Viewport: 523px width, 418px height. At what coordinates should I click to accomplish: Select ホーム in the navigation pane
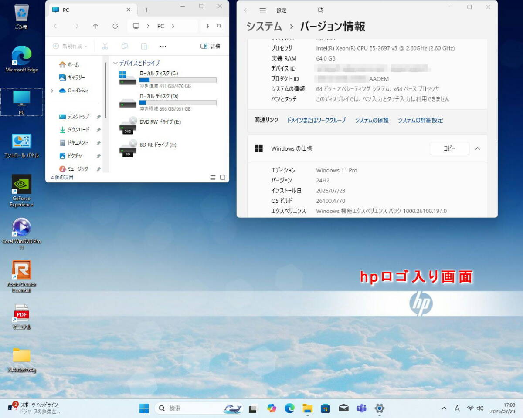coord(70,64)
